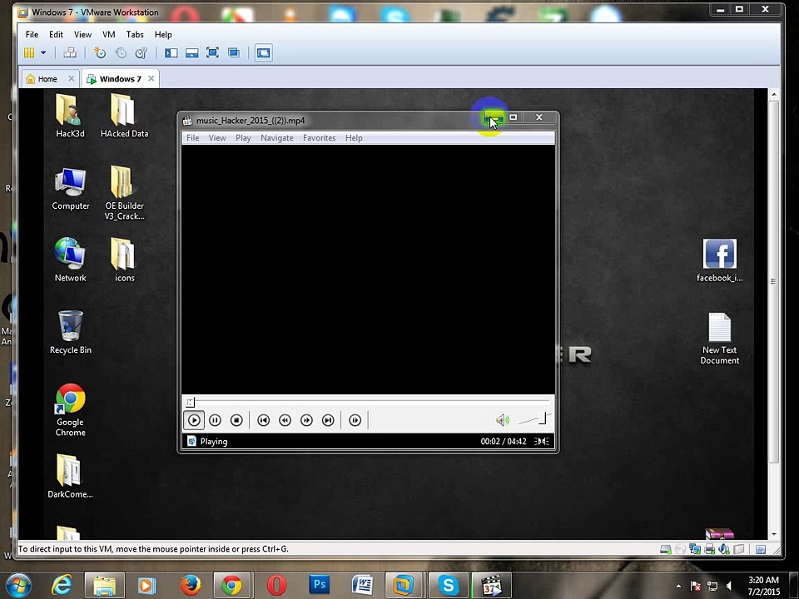
Task: Open the VM menu
Action: point(108,35)
